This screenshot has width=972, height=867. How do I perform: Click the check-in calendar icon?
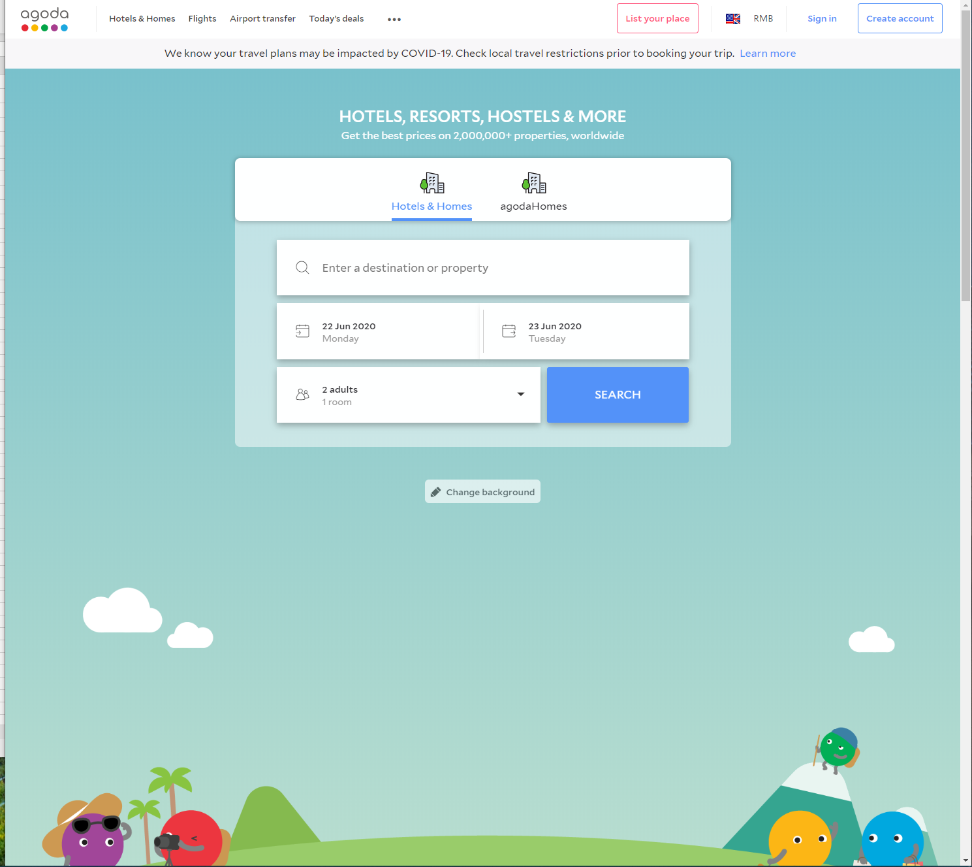pos(302,331)
